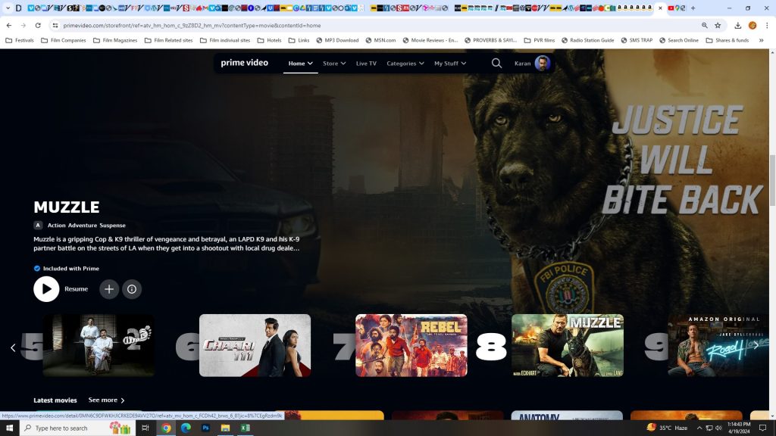Click the browser forward arrow
Image resolution: width=776 pixels, height=436 pixels.
[23, 25]
